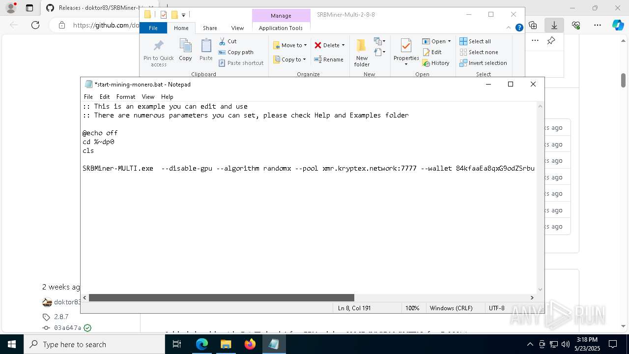Screen dimensions: 629x354
Task: Click the Windows Start button
Action: (x=12, y=344)
